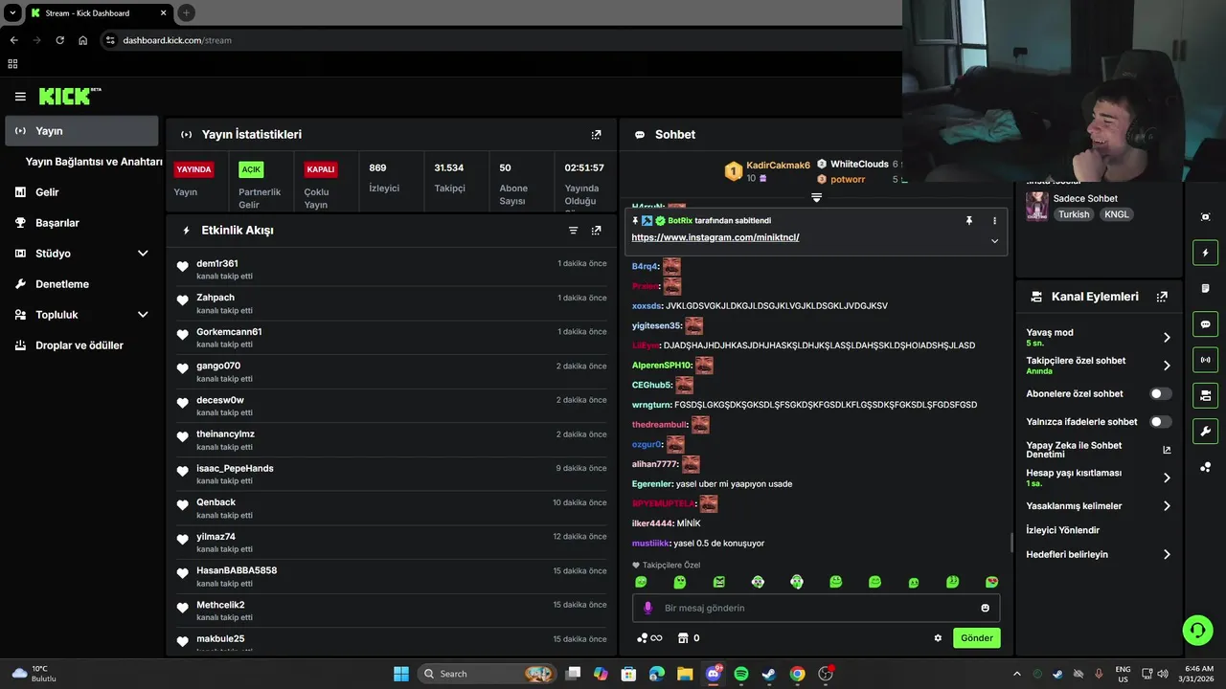Open the pinned instagram.com/miniktncl link
This screenshot has height=689, width=1226.
pyautogui.click(x=715, y=237)
